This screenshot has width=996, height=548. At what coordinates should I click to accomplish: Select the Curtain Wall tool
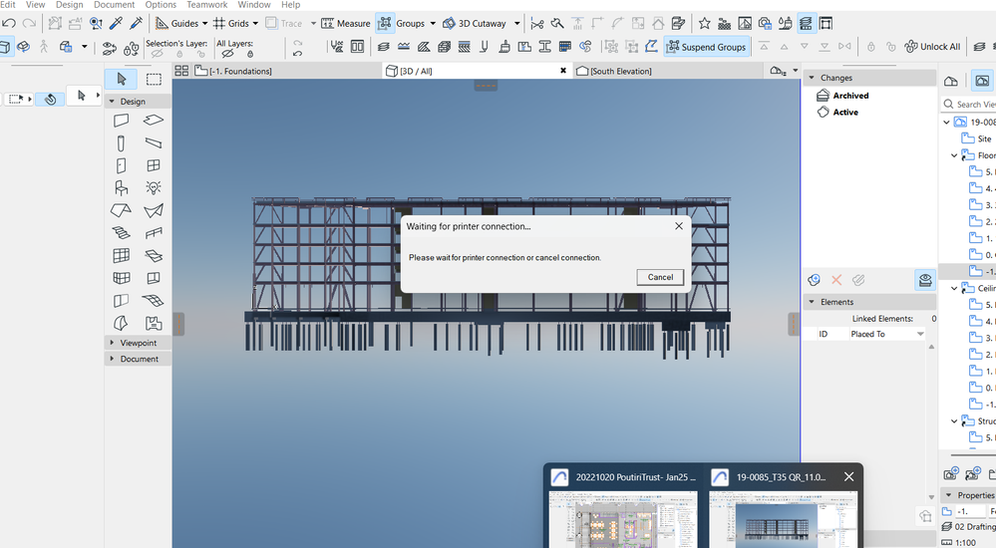point(122,256)
